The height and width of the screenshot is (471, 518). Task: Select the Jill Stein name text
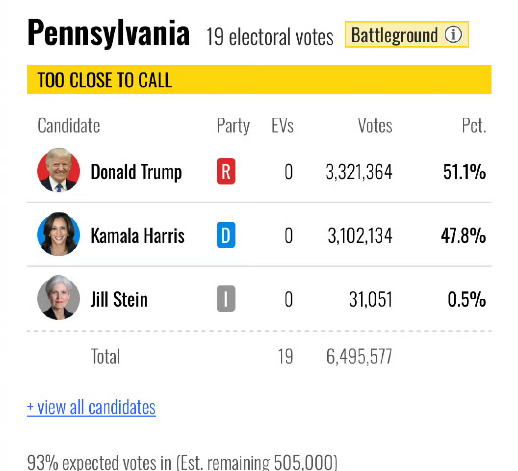[x=119, y=299]
